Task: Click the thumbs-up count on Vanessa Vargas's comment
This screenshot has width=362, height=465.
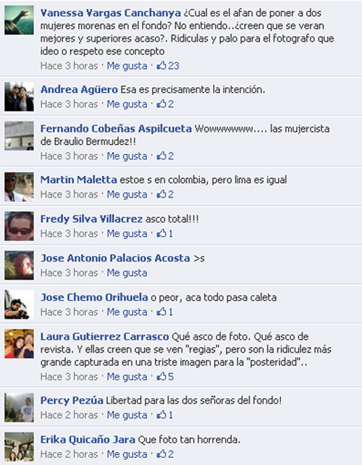Action: (x=168, y=65)
